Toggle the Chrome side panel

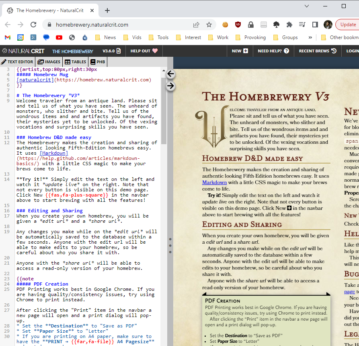pos(315,25)
